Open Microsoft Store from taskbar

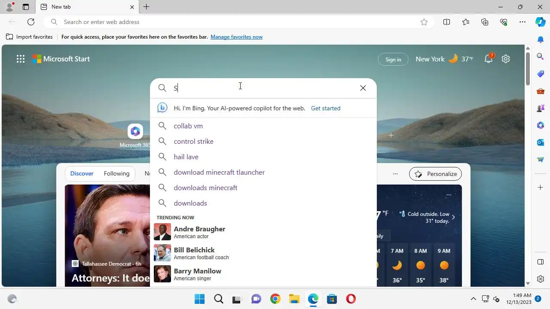(331, 299)
